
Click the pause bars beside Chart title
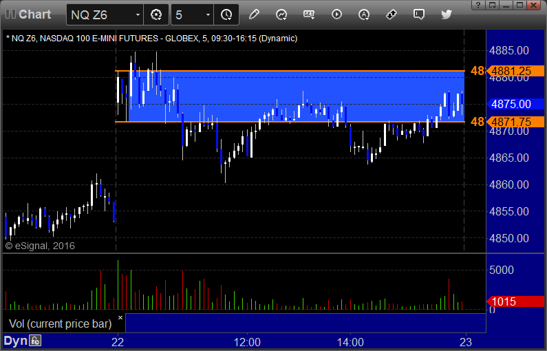tap(10, 14)
